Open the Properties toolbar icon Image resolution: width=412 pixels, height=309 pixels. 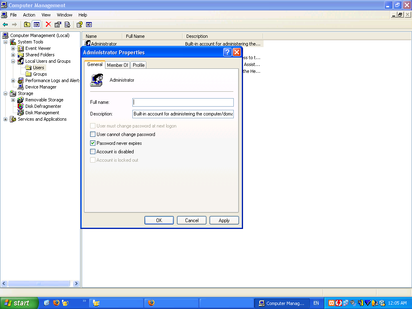click(58, 25)
